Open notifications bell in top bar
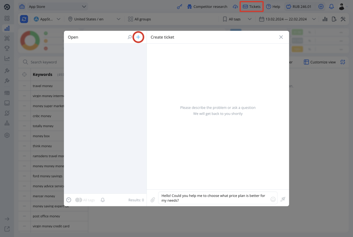353x237 pixels. click(x=331, y=7)
